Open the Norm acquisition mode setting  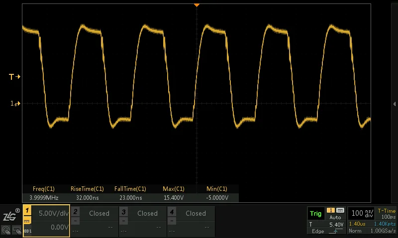pos(355,231)
